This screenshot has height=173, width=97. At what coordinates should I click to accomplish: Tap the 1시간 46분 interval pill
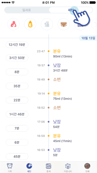click(17, 114)
